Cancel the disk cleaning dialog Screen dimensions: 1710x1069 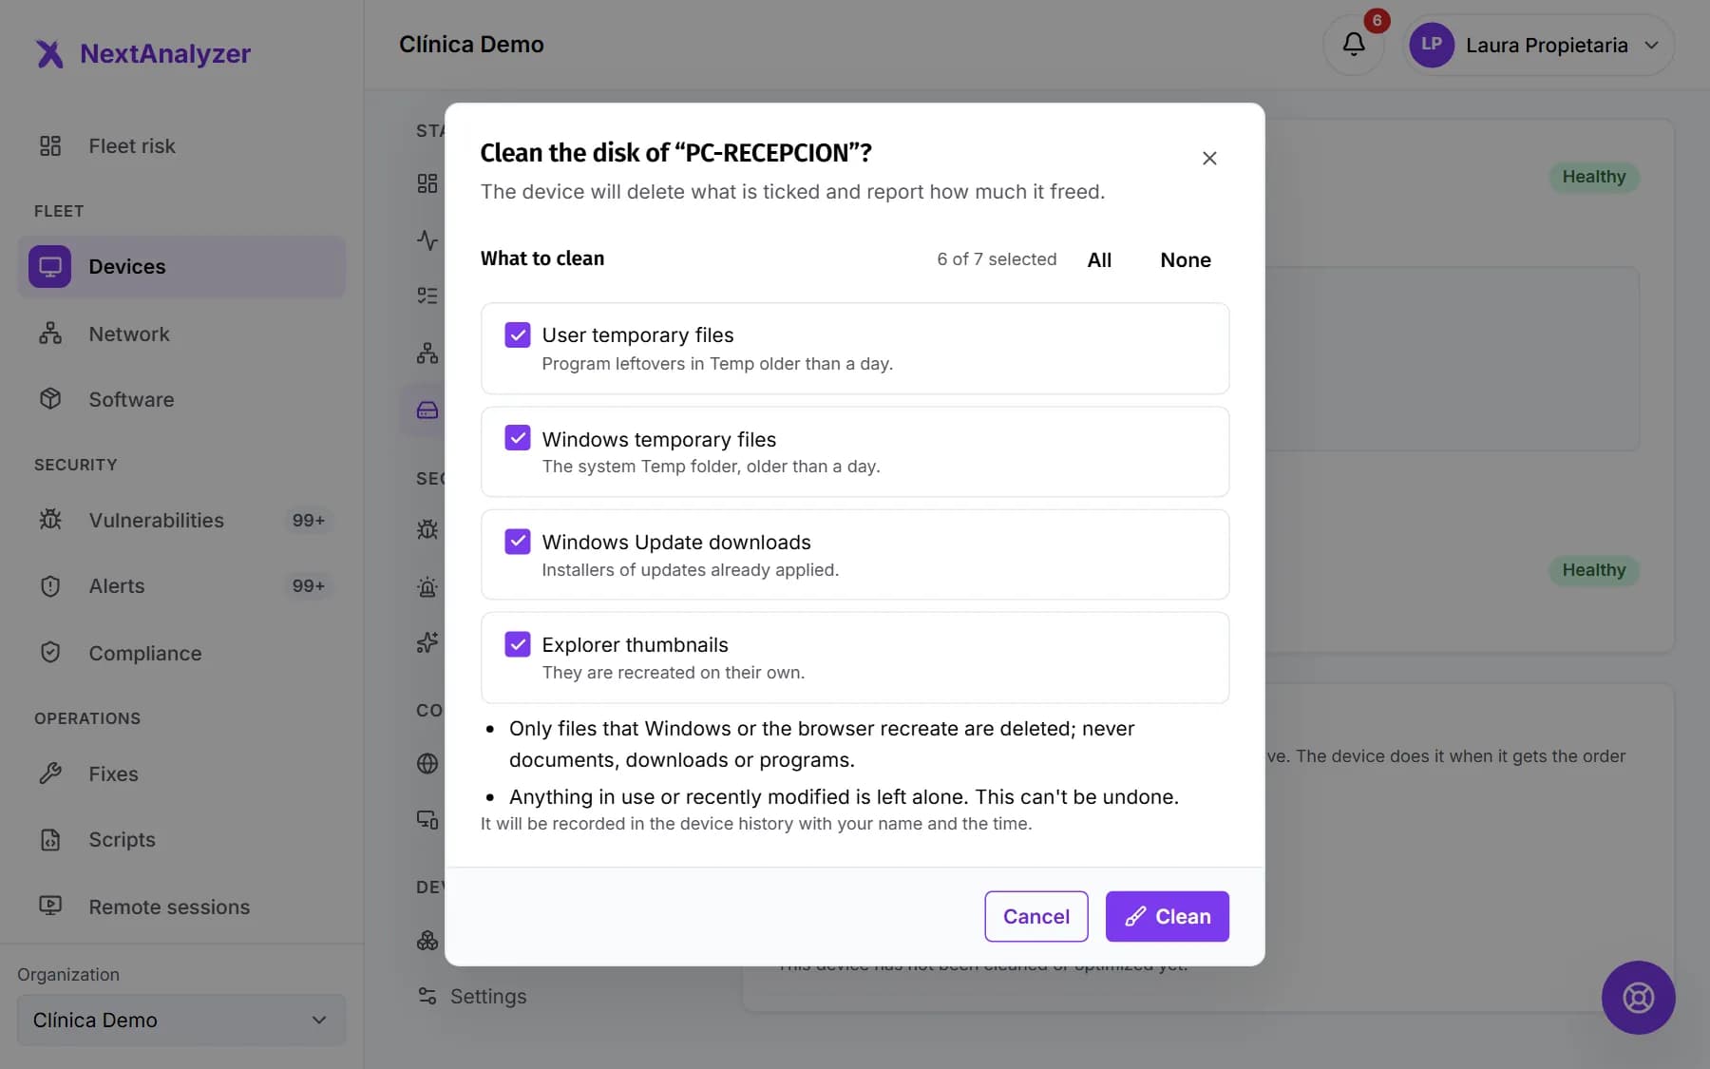coord(1036,916)
